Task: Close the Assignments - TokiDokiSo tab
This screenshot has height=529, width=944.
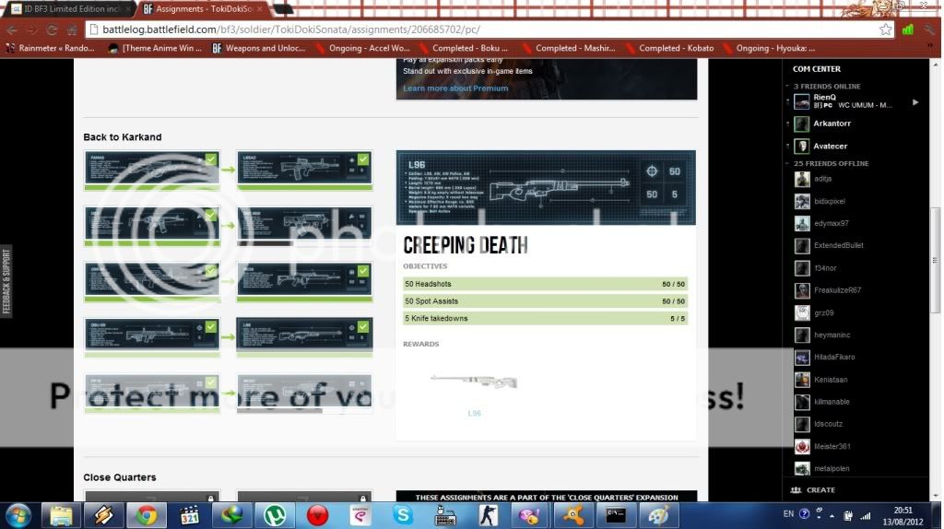Action: click(x=260, y=9)
